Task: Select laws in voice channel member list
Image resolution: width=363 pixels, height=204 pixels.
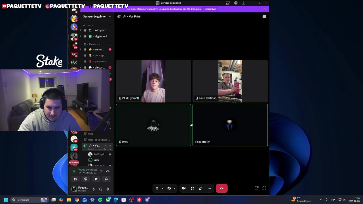Action: [99, 160]
